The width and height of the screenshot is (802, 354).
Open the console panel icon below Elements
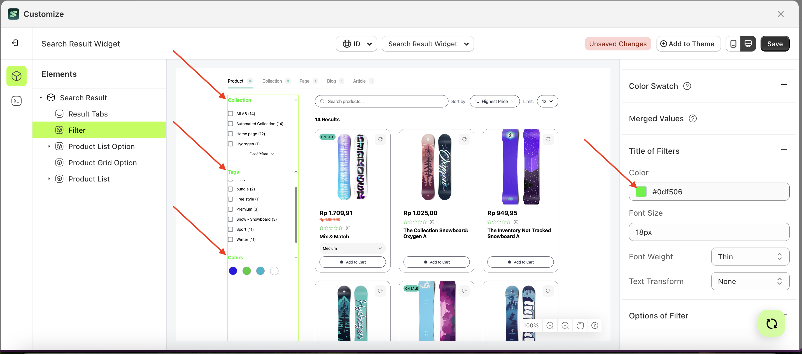(x=16, y=101)
